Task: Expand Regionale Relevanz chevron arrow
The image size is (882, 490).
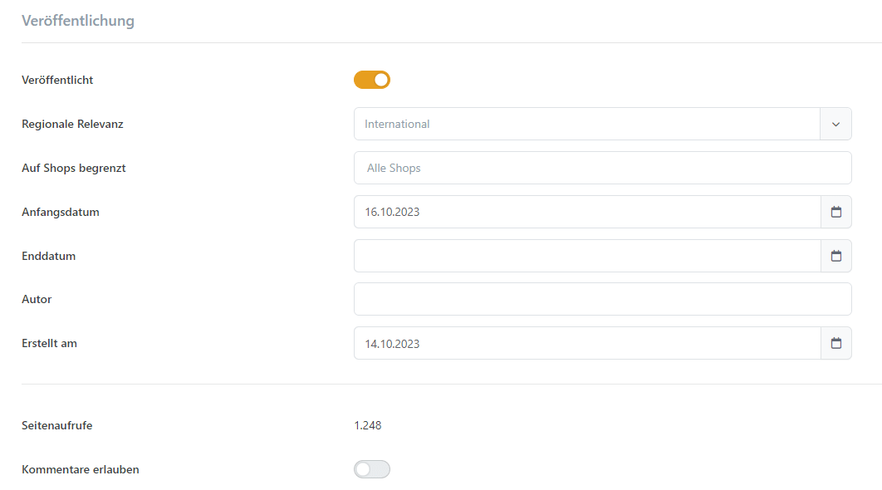Action: (x=836, y=124)
